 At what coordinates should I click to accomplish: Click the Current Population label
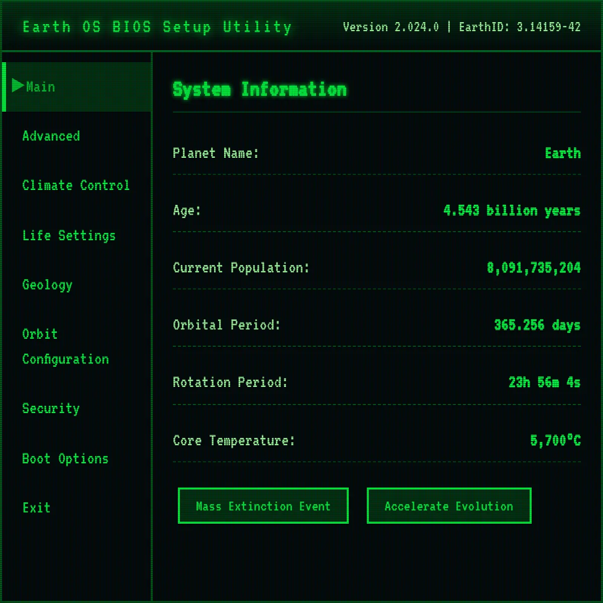click(x=241, y=268)
